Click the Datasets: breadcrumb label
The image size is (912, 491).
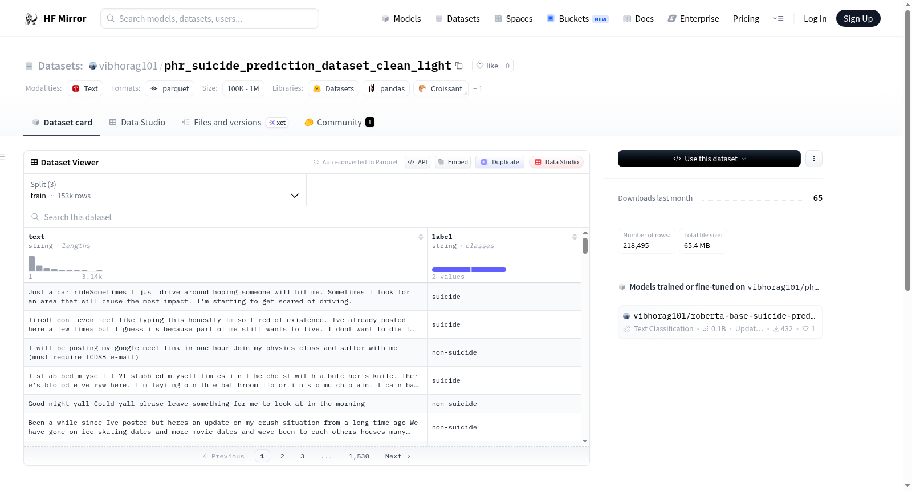(60, 66)
